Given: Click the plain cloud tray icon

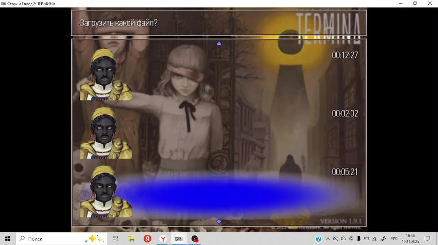Looking at the screenshot, I should coord(344,239).
